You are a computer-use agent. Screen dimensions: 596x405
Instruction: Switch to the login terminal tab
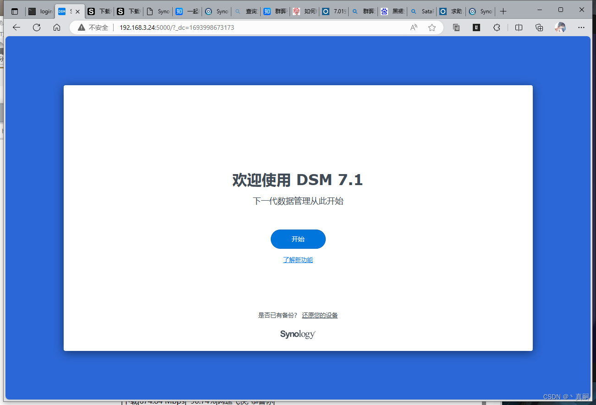(x=40, y=11)
